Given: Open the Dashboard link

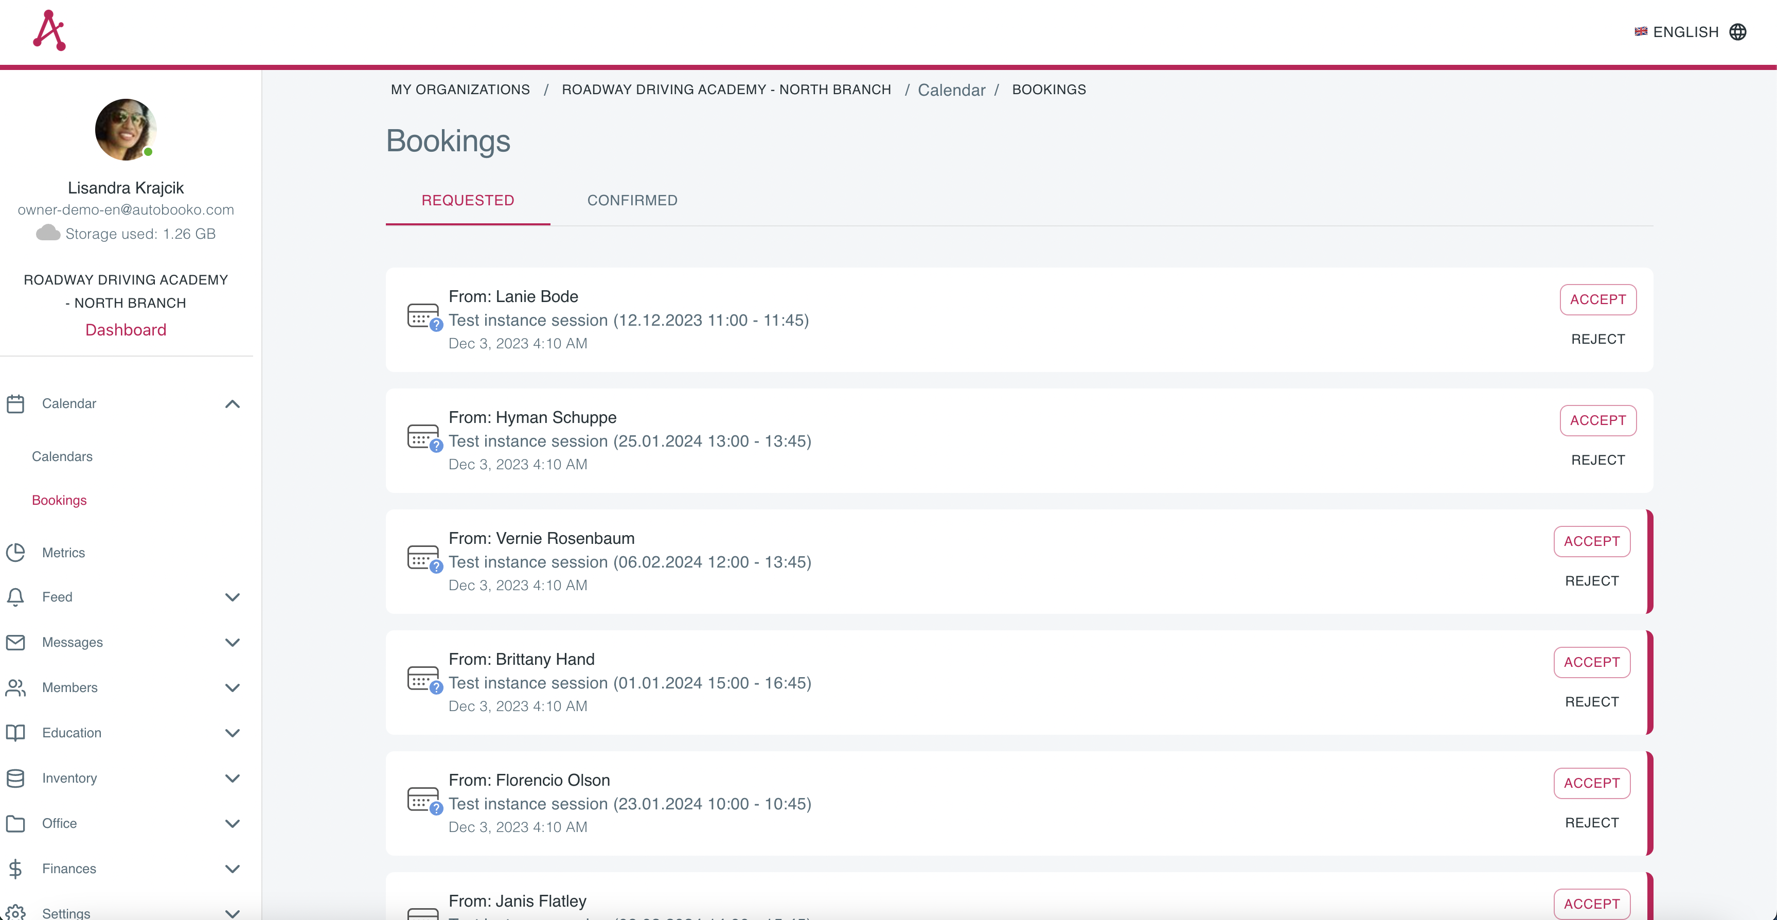Looking at the screenshot, I should pyautogui.click(x=126, y=330).
